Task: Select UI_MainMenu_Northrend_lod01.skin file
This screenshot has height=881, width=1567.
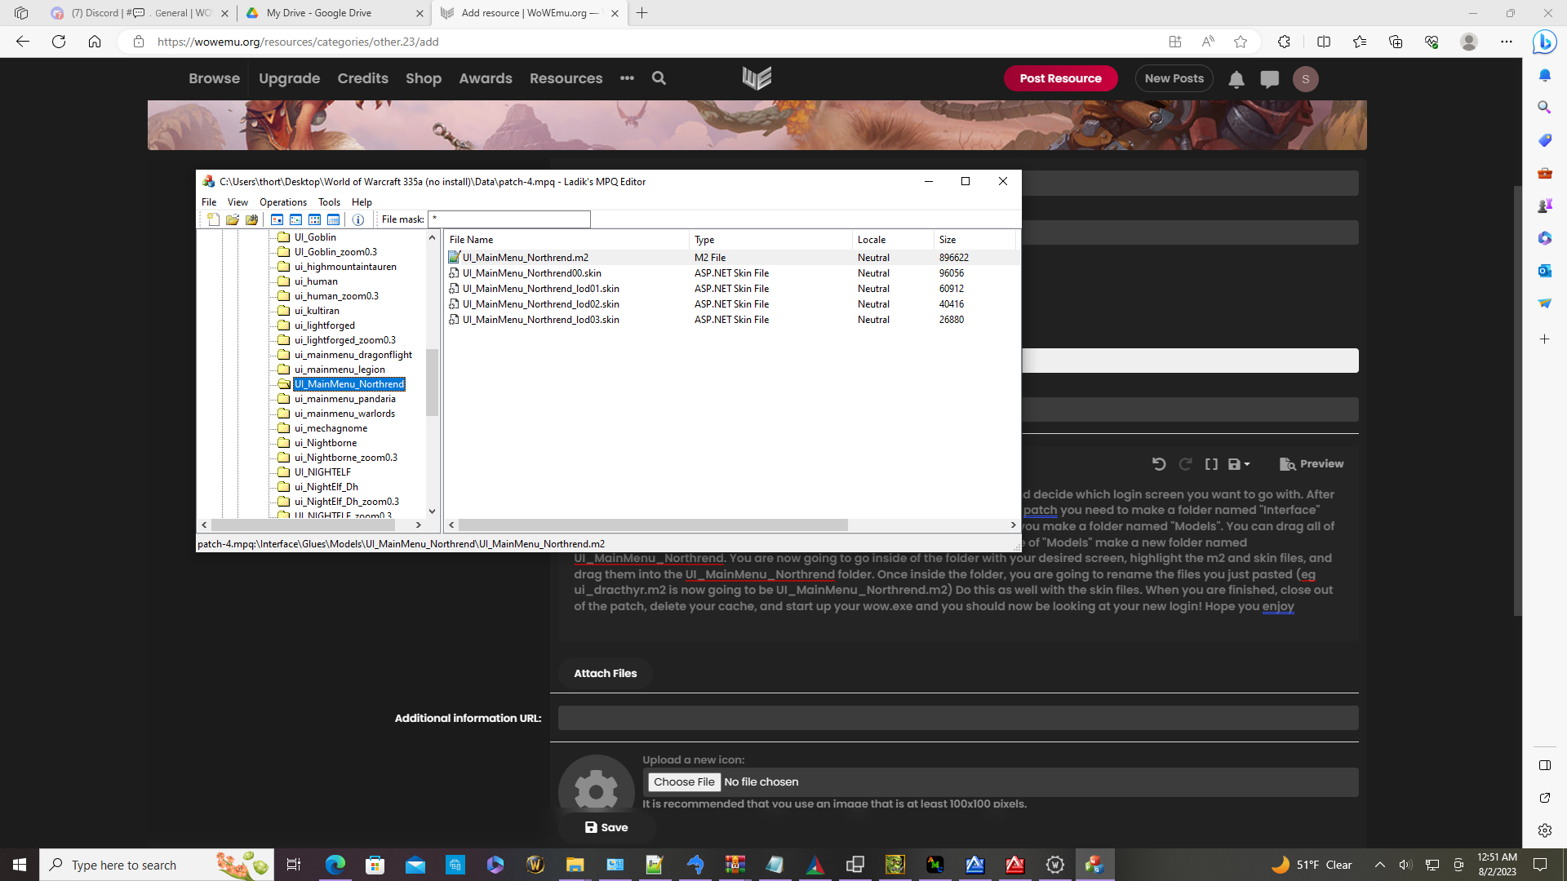Action: click(x=540, y=289)
